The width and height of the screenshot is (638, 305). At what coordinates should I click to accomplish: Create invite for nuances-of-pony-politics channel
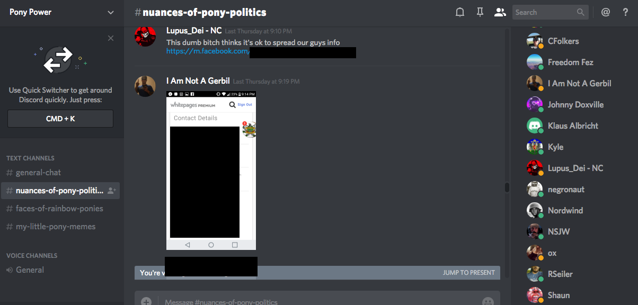(x=112, y=191)
